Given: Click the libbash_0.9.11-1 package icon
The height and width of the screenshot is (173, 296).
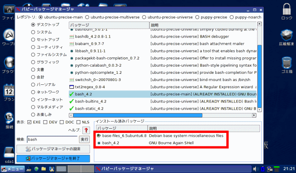Looking at the screenshot, I should click(x=71, y=51).
